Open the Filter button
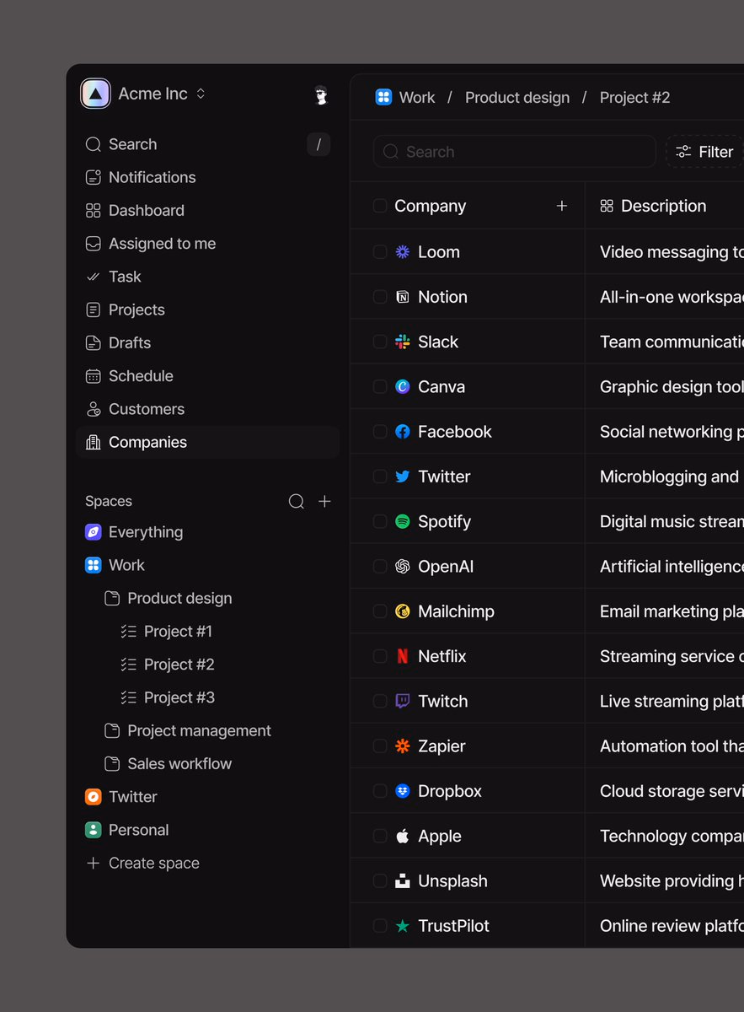744x1012 pixels. pyautogui.click(x=705, y=152)
